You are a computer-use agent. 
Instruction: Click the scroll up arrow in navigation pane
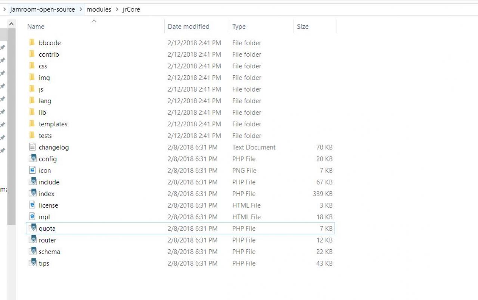click(x=11, y=24)
